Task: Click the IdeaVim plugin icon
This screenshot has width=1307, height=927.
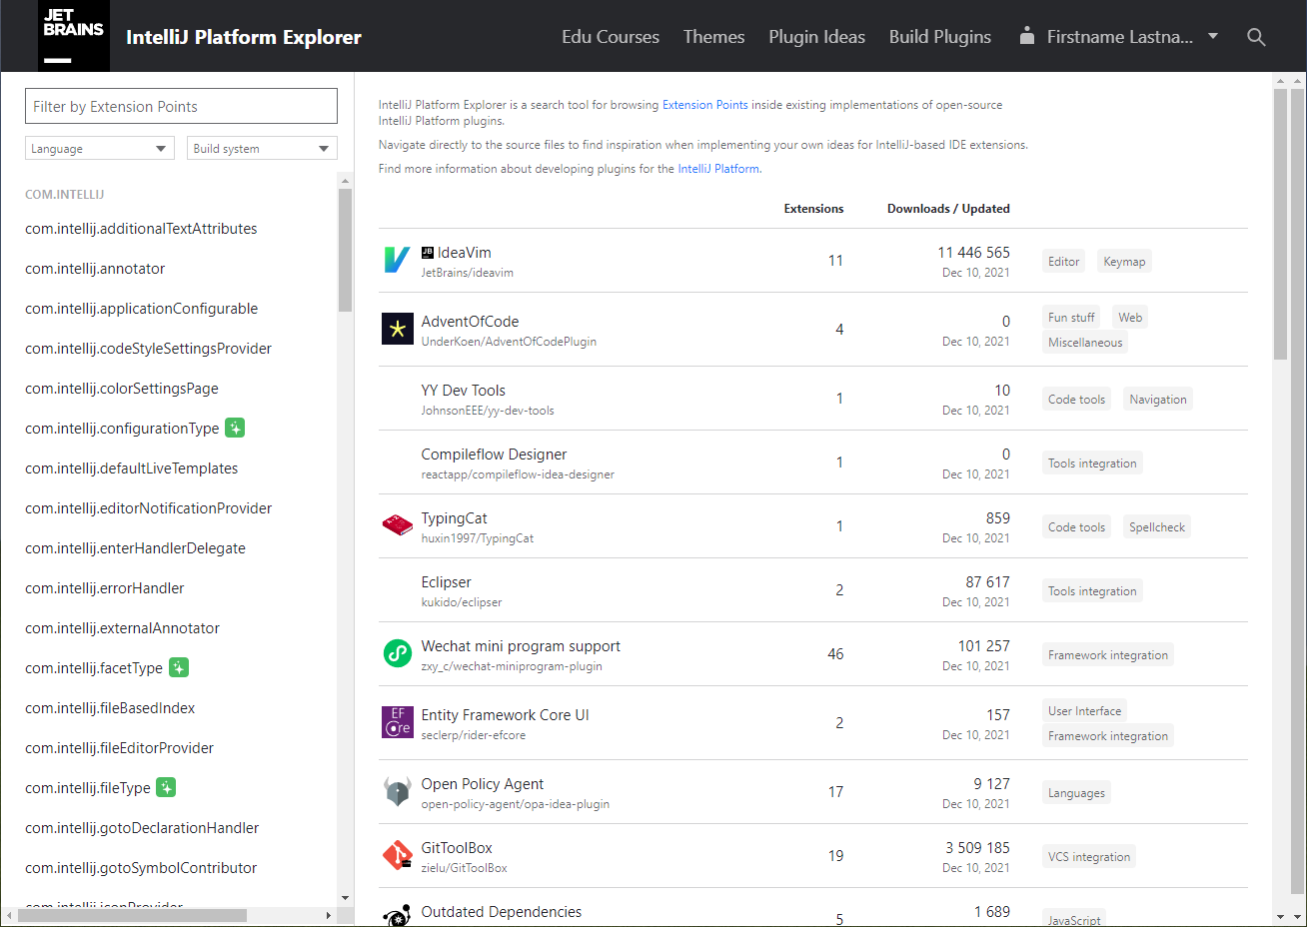Action: (397, 260)
